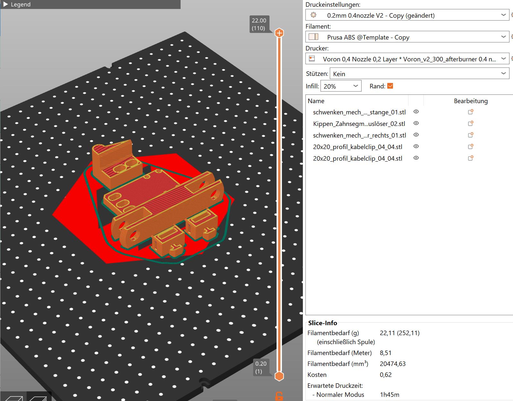Hide schwenken_mech_..._stange_01.stl object
The image size is (513, 401).
pos(416,111)
